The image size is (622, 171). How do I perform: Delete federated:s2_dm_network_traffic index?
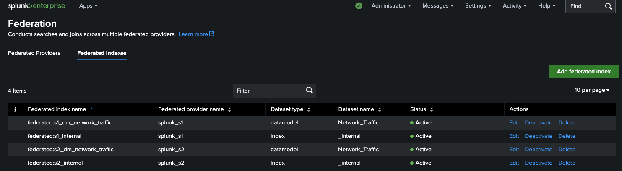(567, 150)
